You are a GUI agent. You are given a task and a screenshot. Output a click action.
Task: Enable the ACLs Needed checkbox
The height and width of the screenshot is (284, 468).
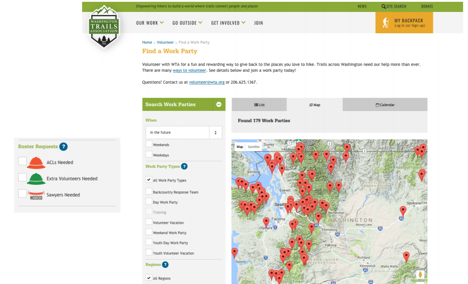pos(23,161)
